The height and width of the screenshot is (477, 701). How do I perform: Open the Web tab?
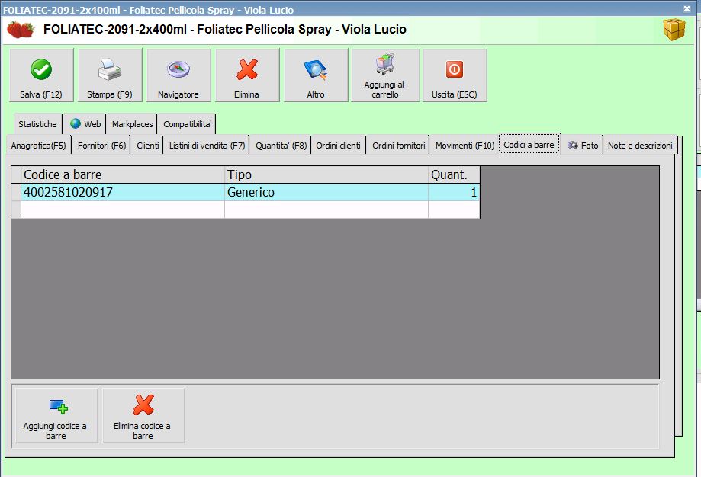(x=86, y=123)
